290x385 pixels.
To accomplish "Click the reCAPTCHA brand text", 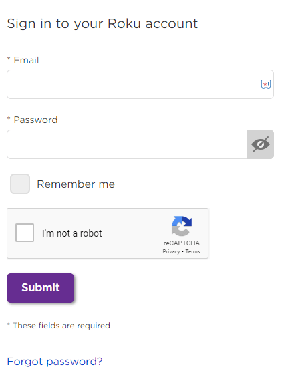I will pyautogui.click(x=182, y=243).
